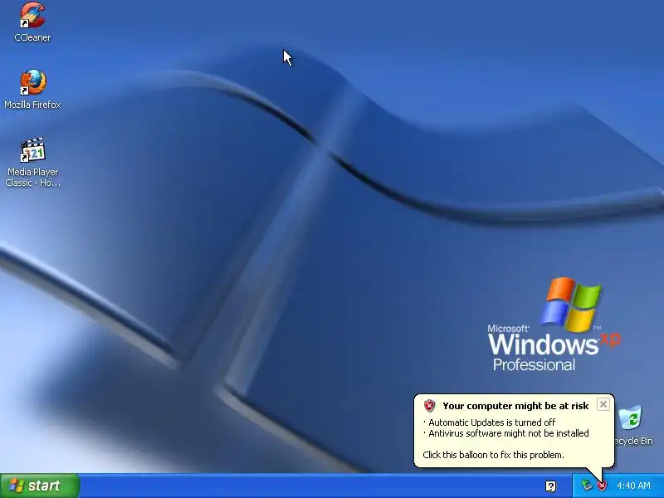Click the red Security Center tray shield
Viewport: 664px width, 498px height.
tap(602, 486)
